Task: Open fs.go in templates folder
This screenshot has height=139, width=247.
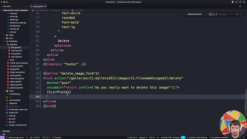Action: point(12,60)
